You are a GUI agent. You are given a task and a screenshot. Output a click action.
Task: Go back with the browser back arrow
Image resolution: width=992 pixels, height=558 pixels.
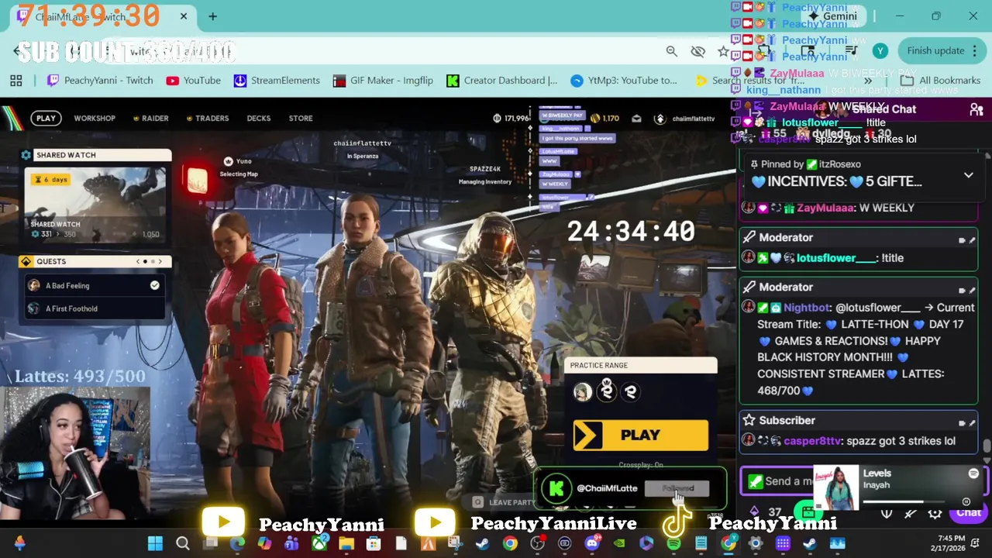pos(16,51)
